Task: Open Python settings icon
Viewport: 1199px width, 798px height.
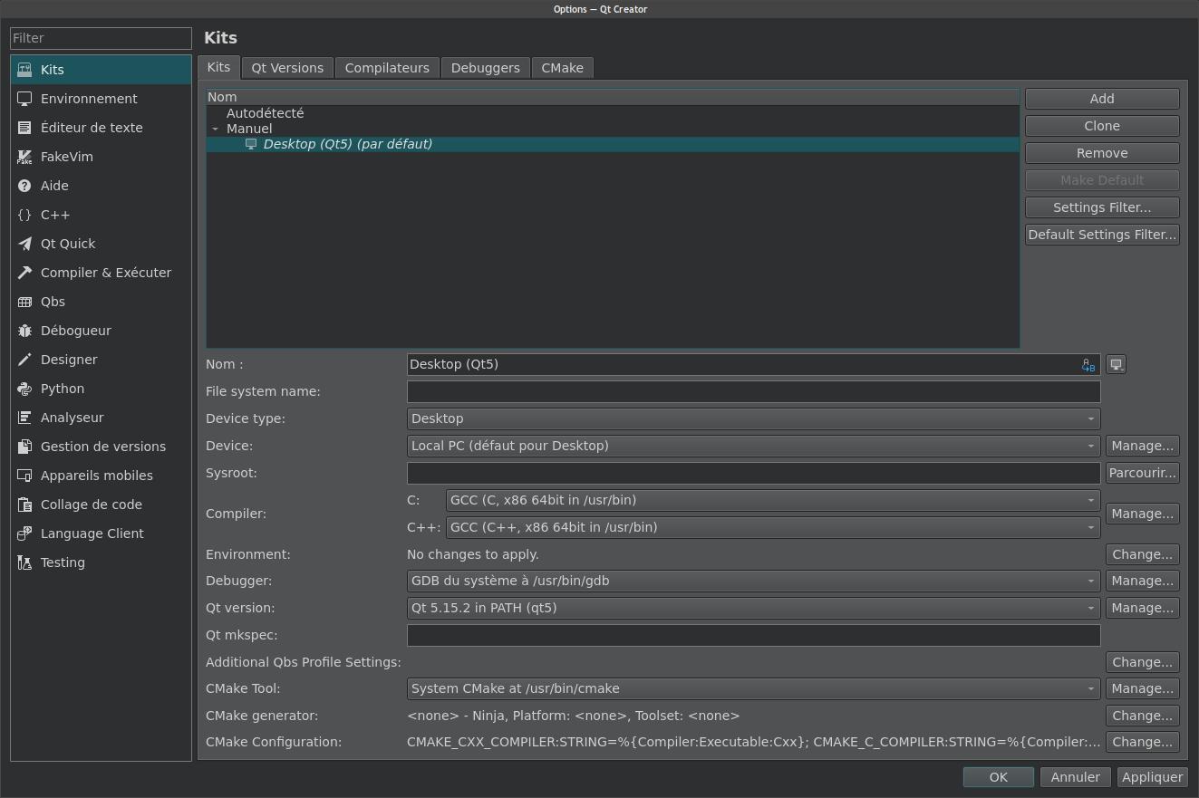Action: pyautogui.click(x=24, y=389)
